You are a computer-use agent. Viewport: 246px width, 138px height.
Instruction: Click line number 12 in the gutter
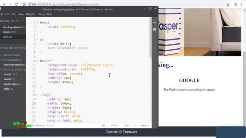pyautogui.click(x=34, y=69)
